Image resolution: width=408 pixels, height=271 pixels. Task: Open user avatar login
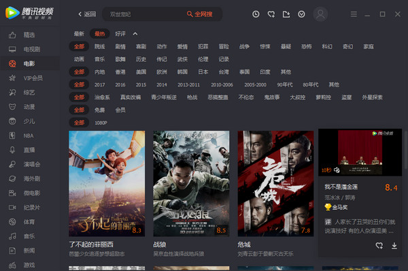click(320, 14)
